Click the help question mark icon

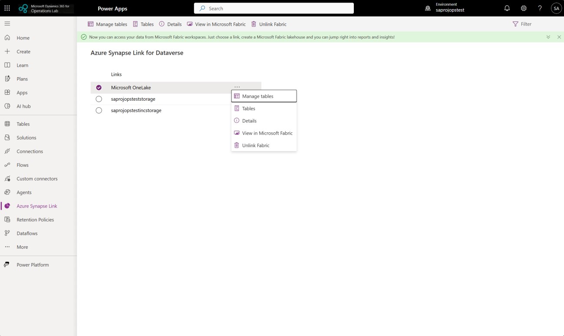pos(540,8)
